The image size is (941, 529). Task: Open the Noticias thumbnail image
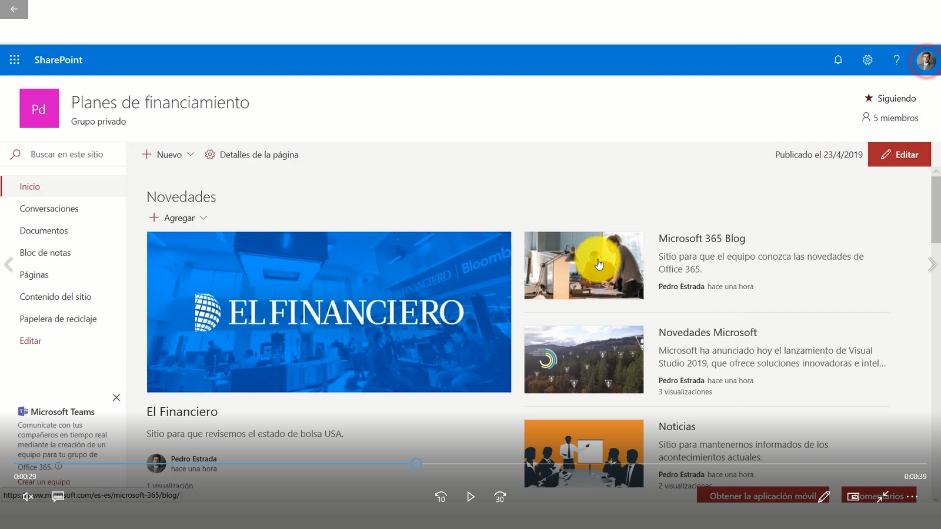click(x=584, y=453)
